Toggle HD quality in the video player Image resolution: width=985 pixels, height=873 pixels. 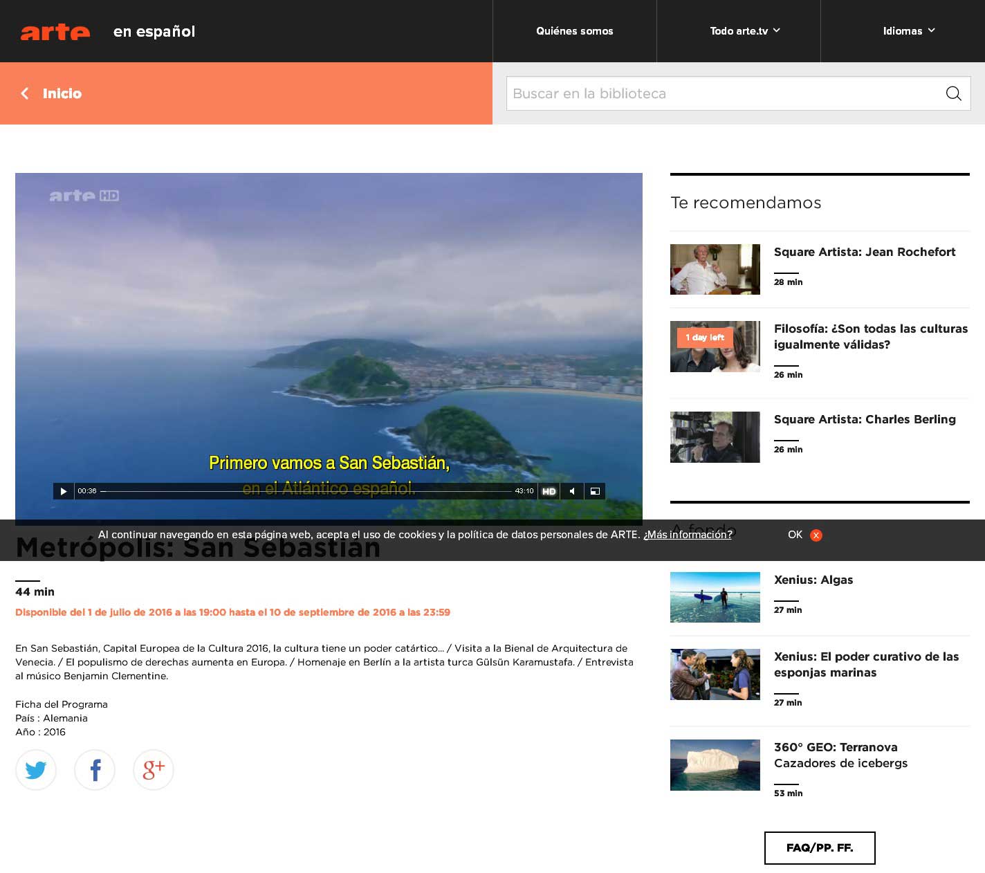point(549,491)
